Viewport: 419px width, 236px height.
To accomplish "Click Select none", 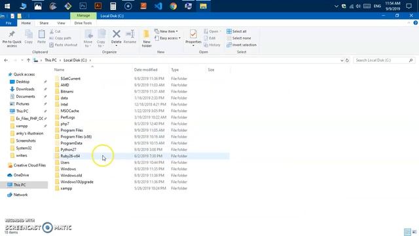I will (x=238, y=38).
